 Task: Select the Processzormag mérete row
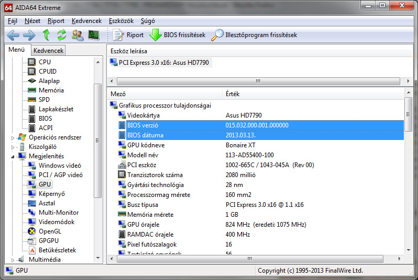(261, 195)
